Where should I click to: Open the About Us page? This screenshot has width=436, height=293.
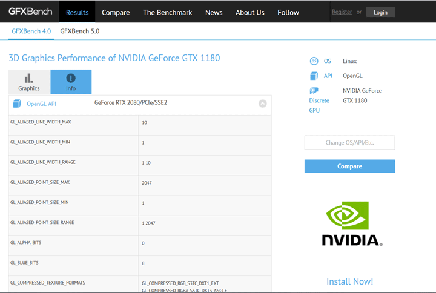pyautogui.click(x=250, y=13)
